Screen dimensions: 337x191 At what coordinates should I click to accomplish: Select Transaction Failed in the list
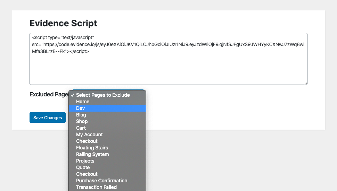point(107,187)
